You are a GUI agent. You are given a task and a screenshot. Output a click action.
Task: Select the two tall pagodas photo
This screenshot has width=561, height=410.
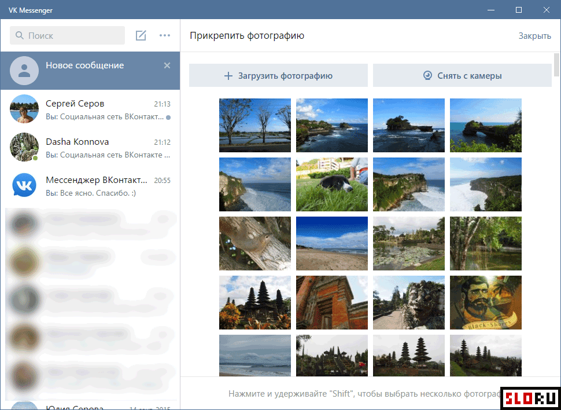point(409,356)
